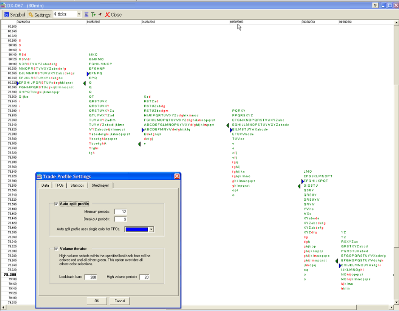Toggle the Auto split profile checkbox
The width and height of the screenshot is (399, 311).
click(56, 204)
